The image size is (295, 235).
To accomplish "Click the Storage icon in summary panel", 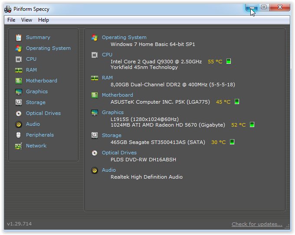I will [x=95, y=136].
